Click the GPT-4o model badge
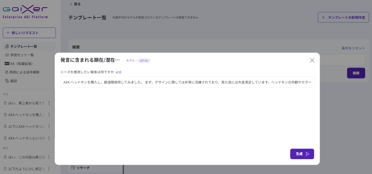Screen dimensions: 372x174 click(144, 61)
